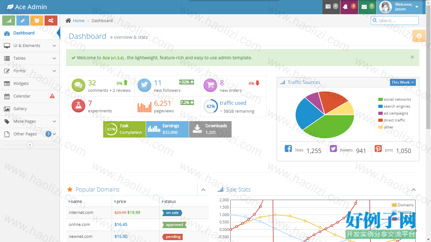Click the blue pencil shortcut button
Image resolution: width=431 pixels, height=242 pixels.
pos(23,21)
